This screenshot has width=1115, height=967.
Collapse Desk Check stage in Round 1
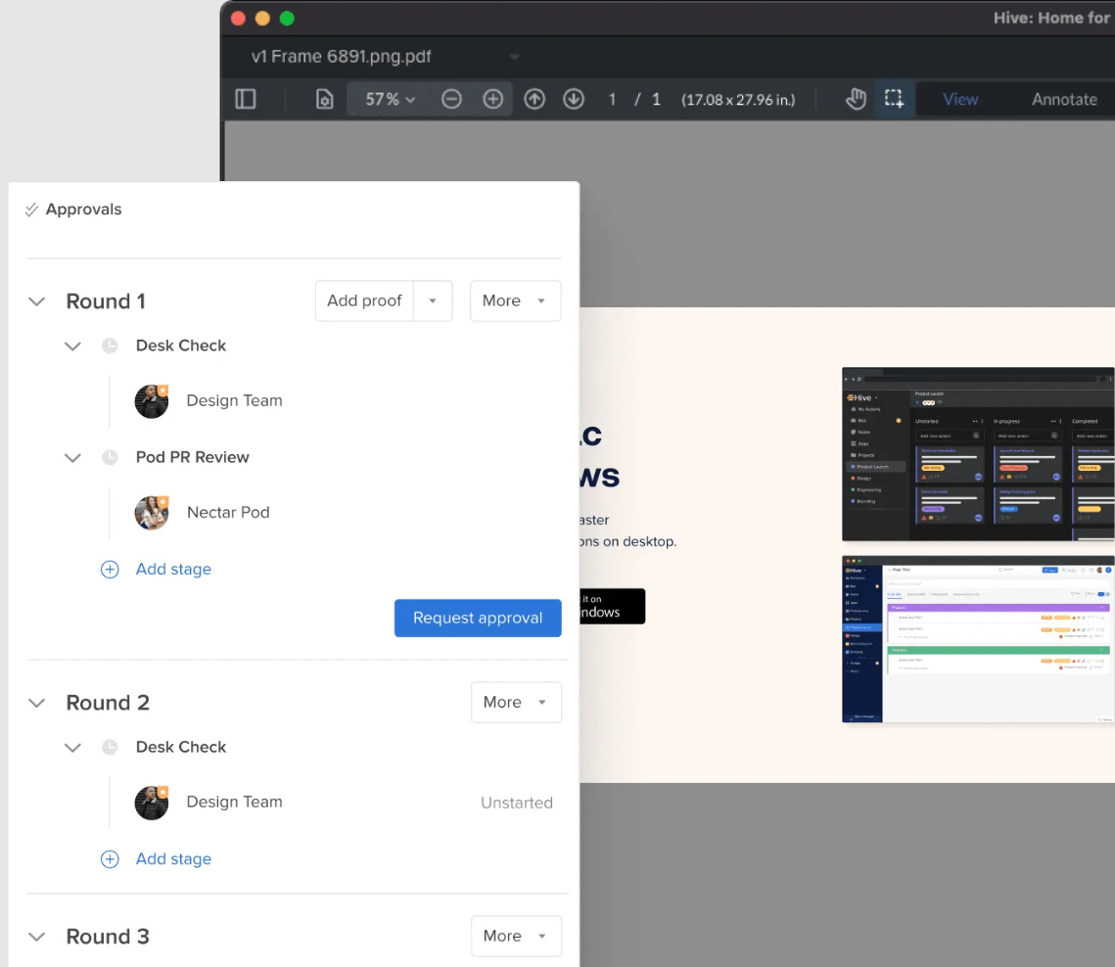click(72, 346)
